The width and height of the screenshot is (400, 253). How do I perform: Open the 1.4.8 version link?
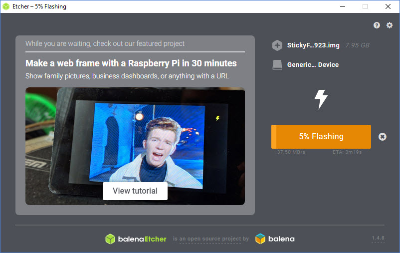point(378,238)
